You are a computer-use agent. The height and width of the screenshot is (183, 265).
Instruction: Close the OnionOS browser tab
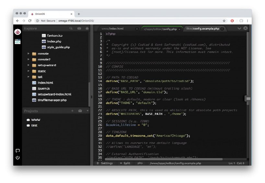(72, 14)
